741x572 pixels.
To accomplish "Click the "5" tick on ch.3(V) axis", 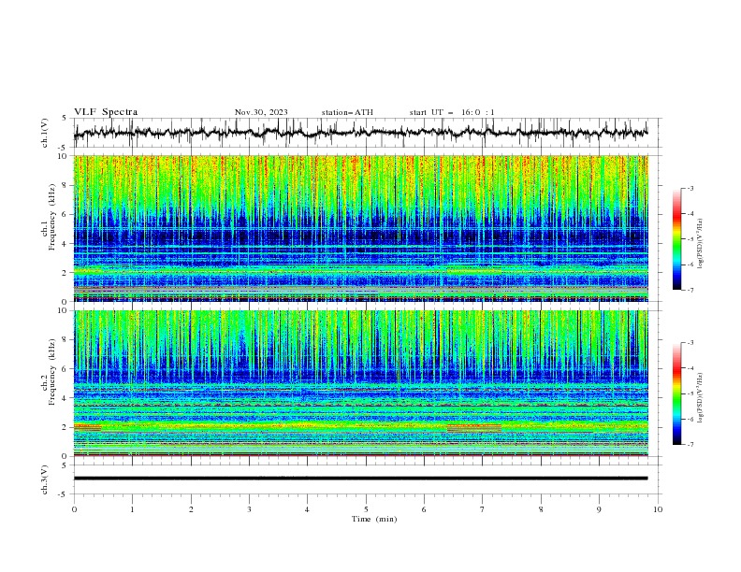I will pyautogui.click(x=65, y=465).
